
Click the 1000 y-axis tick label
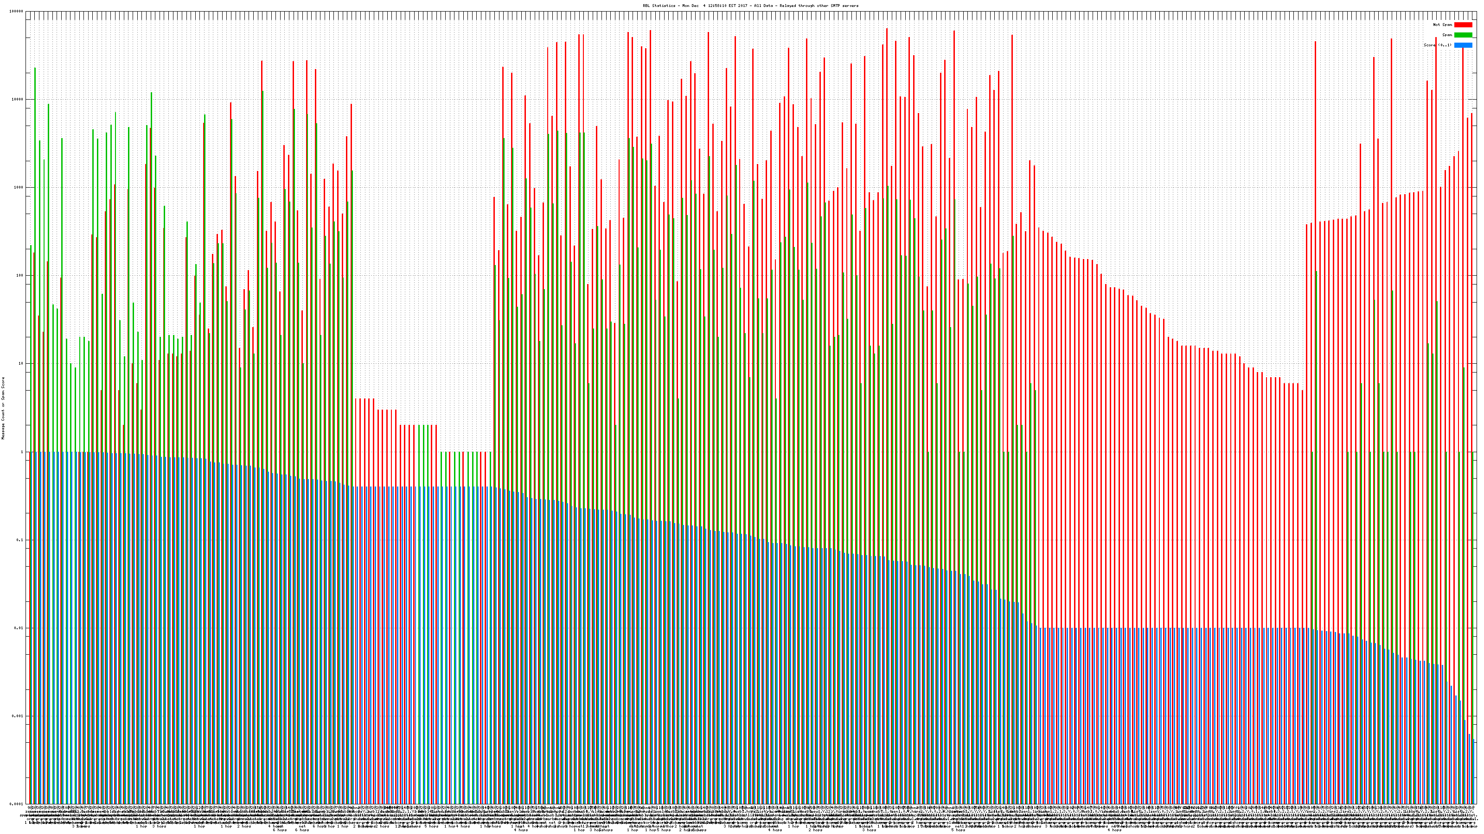click(x=19, y=188)
